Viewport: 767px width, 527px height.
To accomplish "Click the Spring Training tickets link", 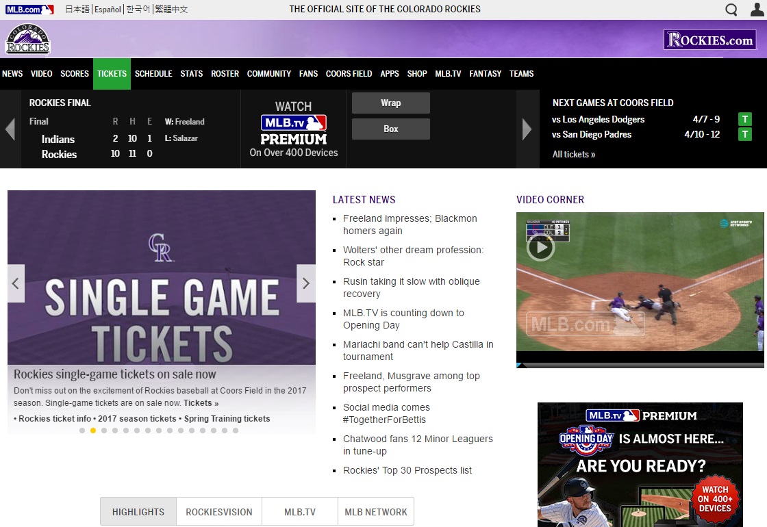I will (227, 418).
